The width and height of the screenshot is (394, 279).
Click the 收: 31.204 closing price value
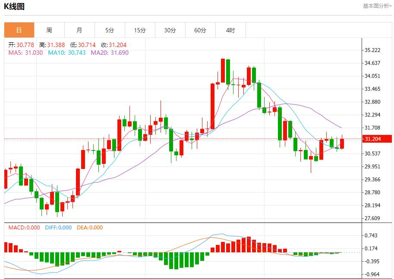click(113, 45)
